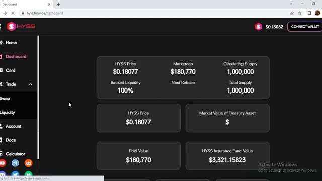
Task: Open the tab search dropdown arrow
Action: (291, 4)
